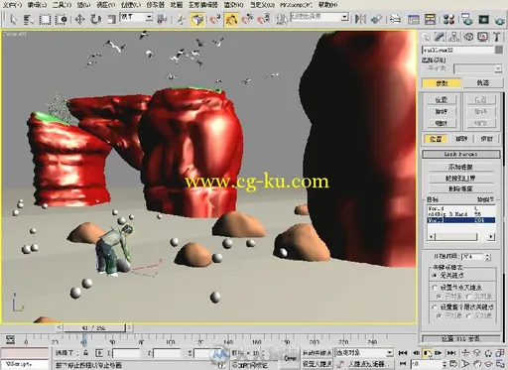Select the bottom key-mode radio option
Viewport: 508px width, 370px height.
(x=436, y=307)
